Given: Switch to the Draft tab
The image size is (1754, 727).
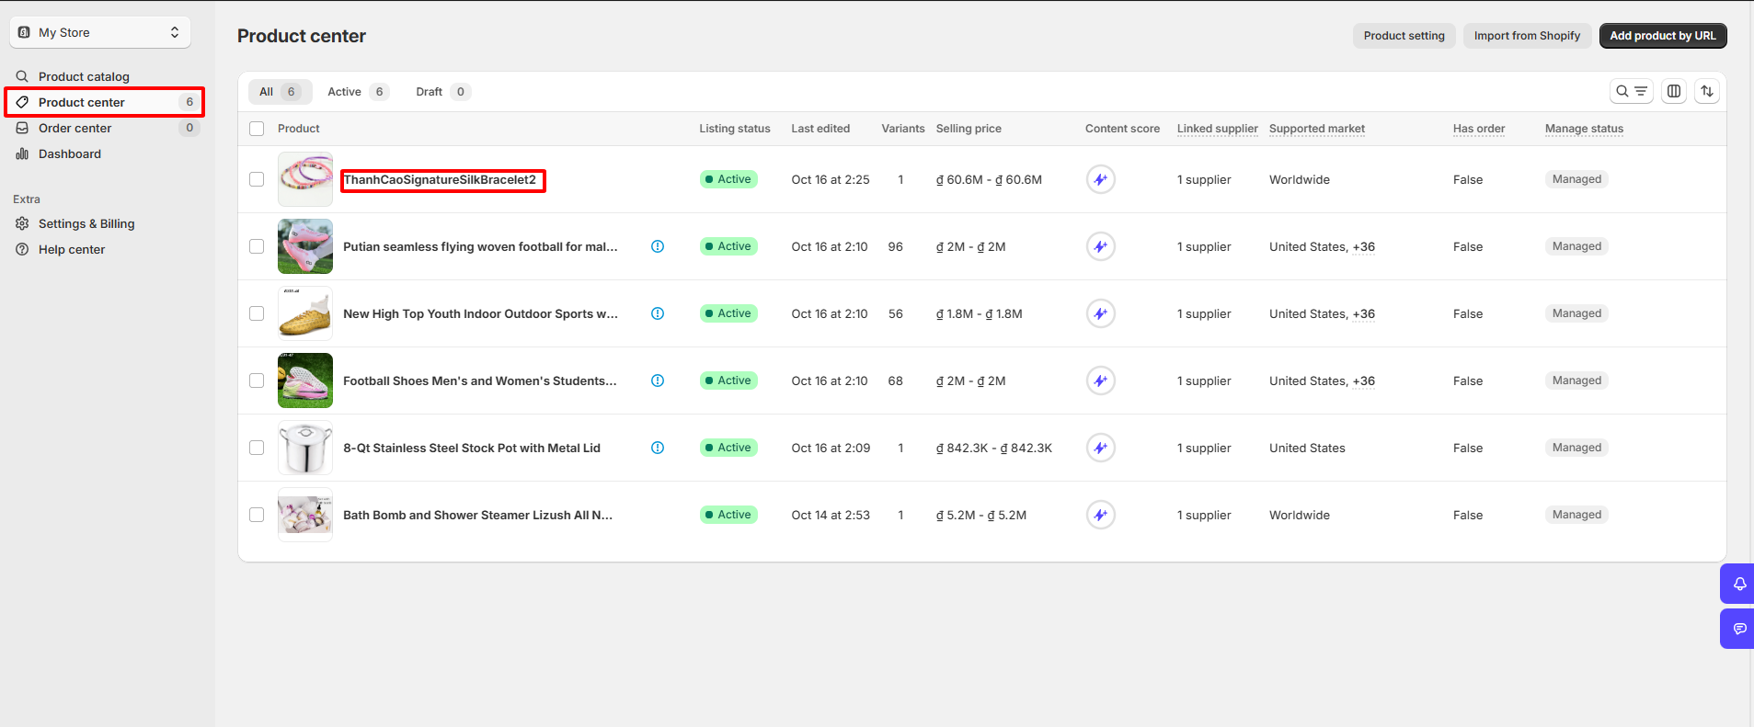Looking at the screenshot, I should [x=441, y=92].
